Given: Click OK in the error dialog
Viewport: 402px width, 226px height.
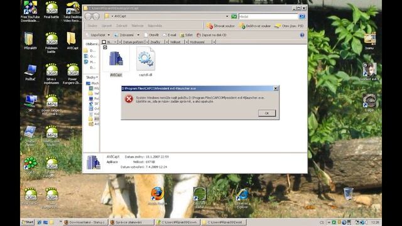Looking at the screenshot, I should click(x=266, y=113).
